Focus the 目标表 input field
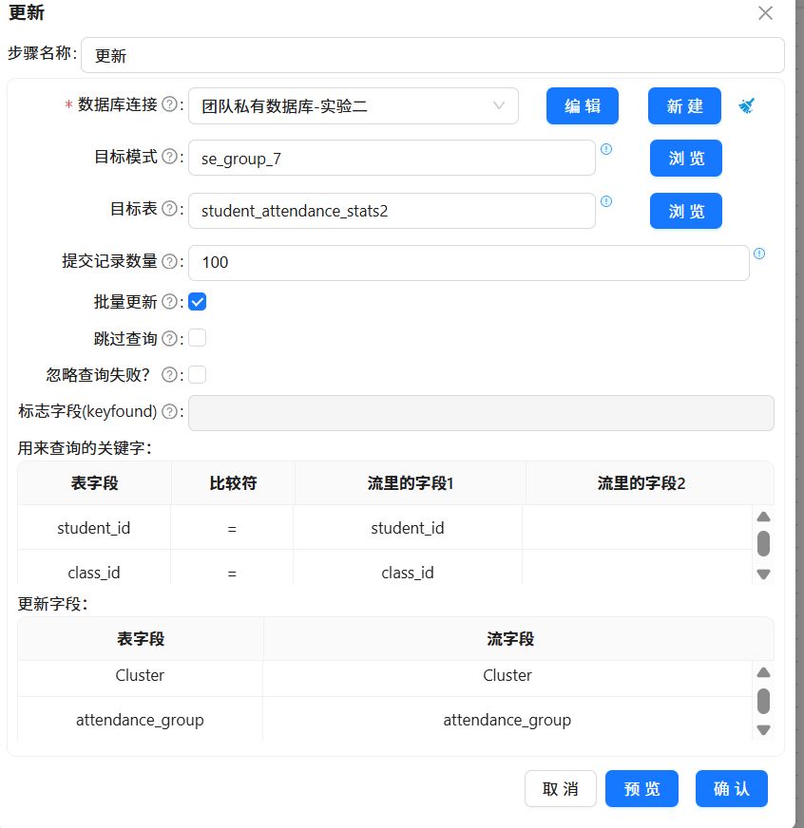The width and height of the screenshot is (804, 828). tap(392, 211)
